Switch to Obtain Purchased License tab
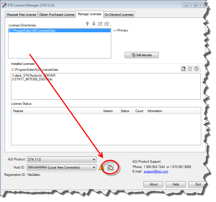This screenshot has width=216, height=202. coord(57,15)
